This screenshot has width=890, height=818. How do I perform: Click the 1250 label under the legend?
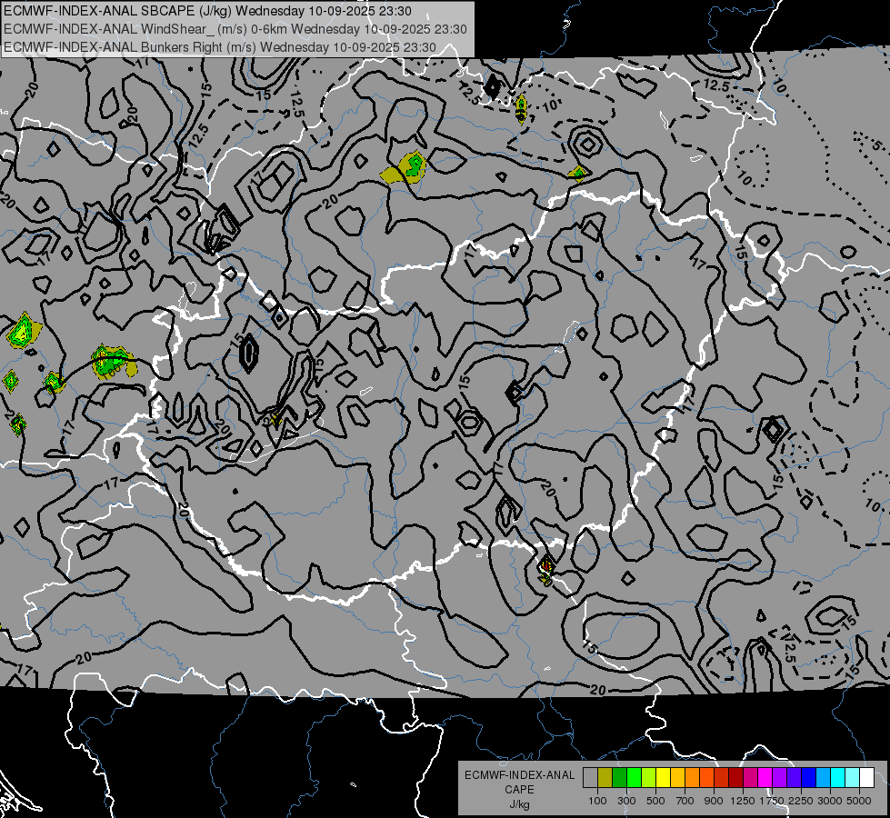pos(743,801)
